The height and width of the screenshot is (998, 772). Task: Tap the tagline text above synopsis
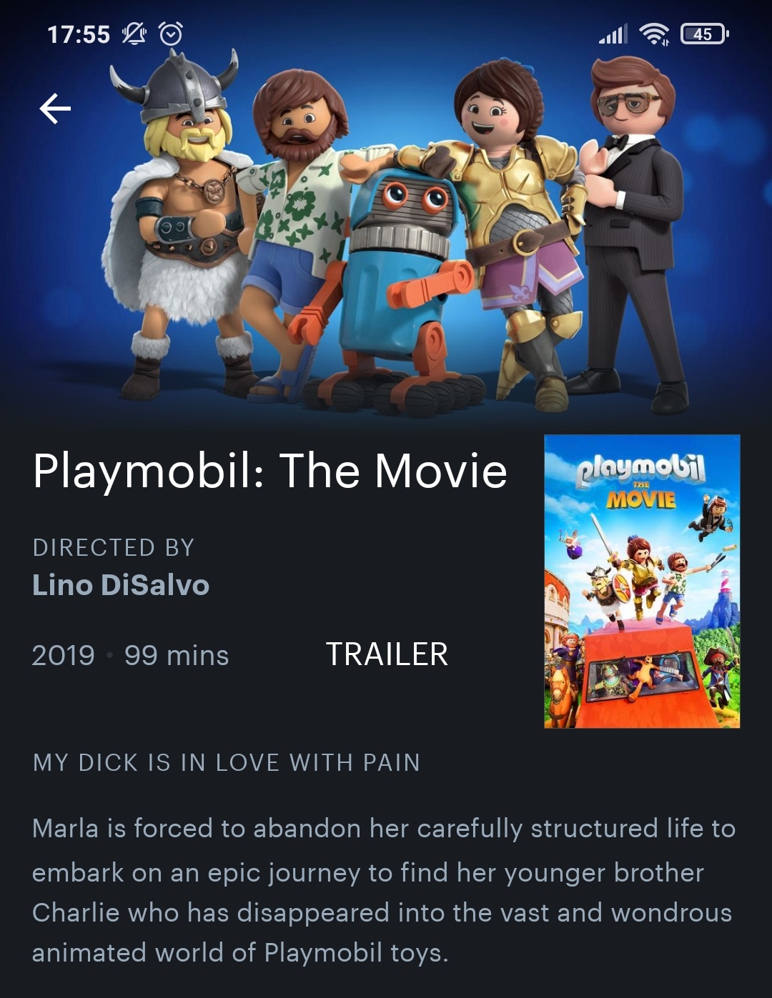click(x=227, y=762)
